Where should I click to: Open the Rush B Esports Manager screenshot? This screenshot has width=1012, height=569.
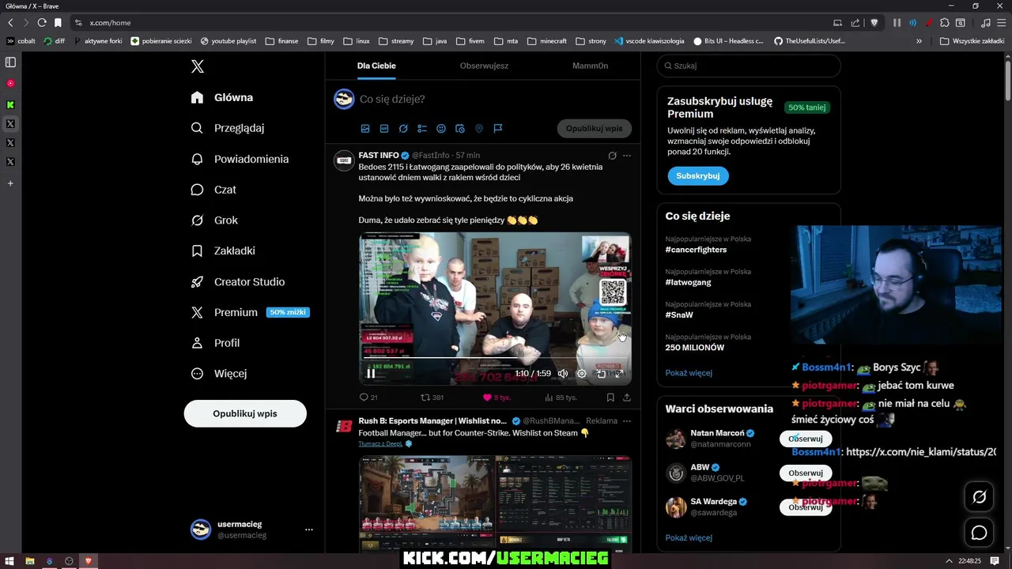[495, 503]
